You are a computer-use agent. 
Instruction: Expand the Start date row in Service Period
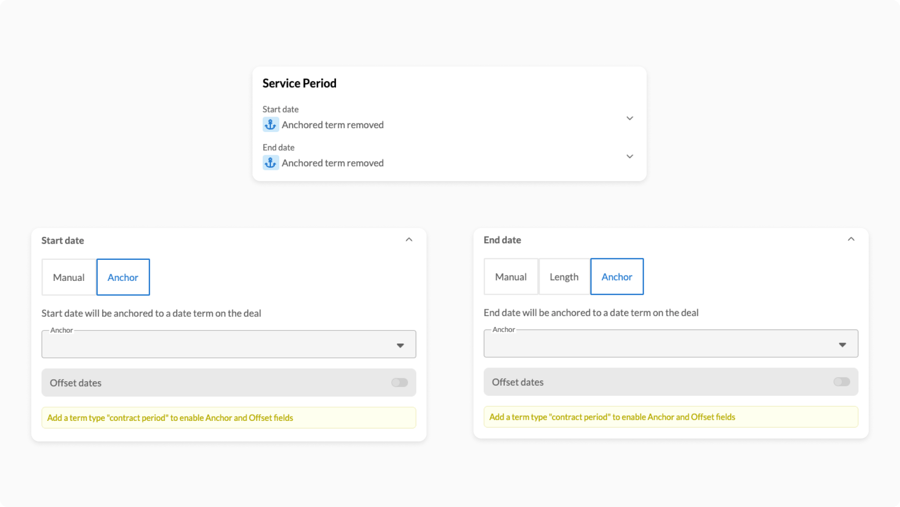point(630,118)
